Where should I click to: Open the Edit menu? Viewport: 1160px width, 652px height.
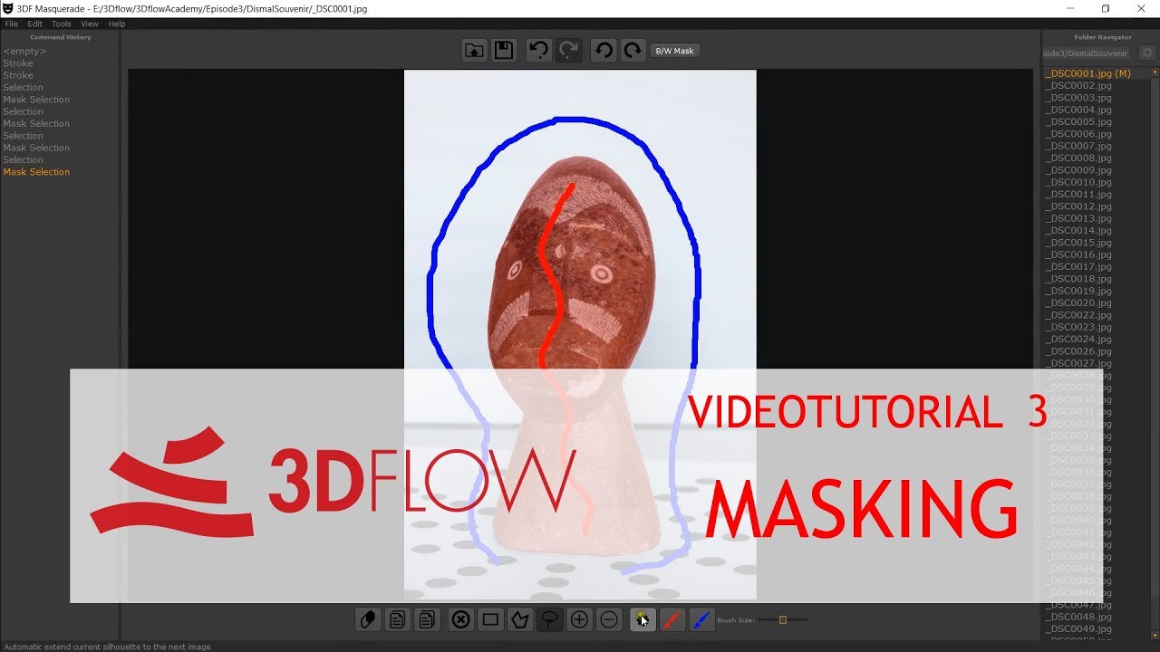click(x=34, y=24)
